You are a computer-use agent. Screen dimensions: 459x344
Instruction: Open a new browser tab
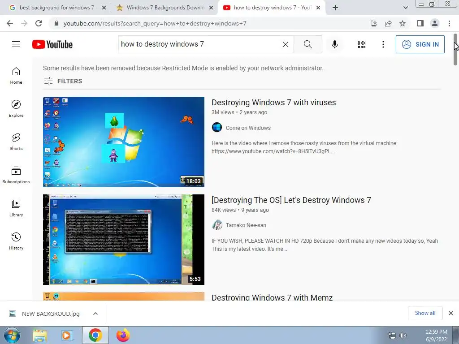tap(335, 8)
